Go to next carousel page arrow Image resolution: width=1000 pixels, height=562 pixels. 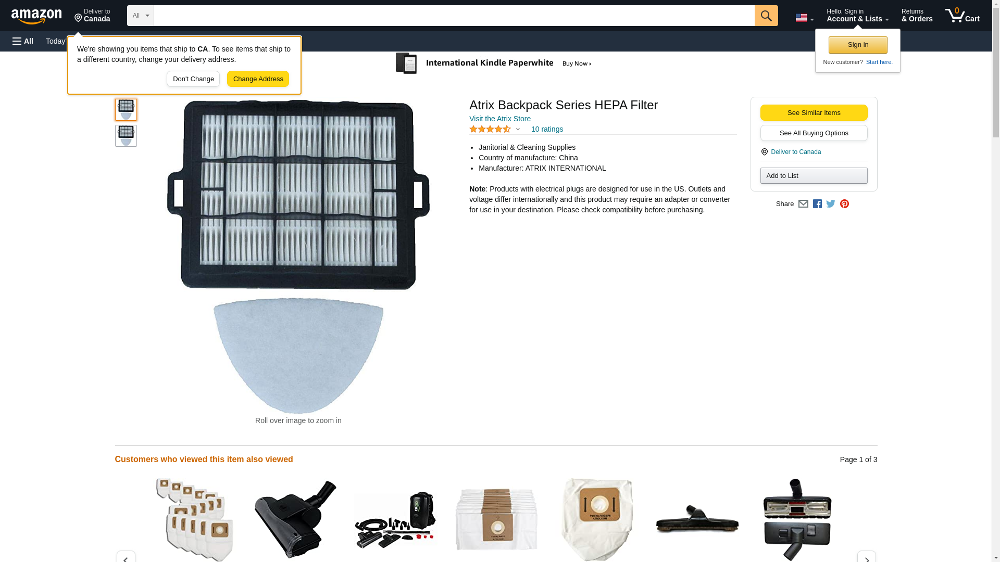tap(866, 557)
